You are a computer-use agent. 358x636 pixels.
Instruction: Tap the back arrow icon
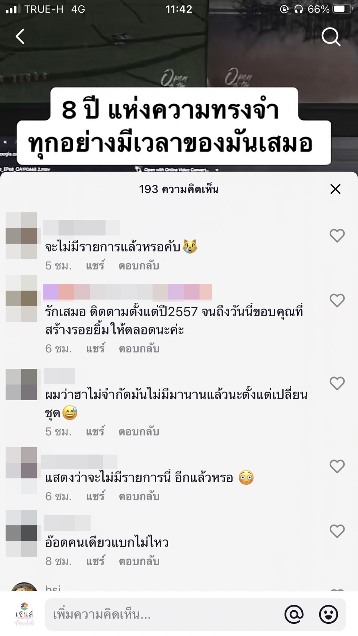click(x=20, y=37)
